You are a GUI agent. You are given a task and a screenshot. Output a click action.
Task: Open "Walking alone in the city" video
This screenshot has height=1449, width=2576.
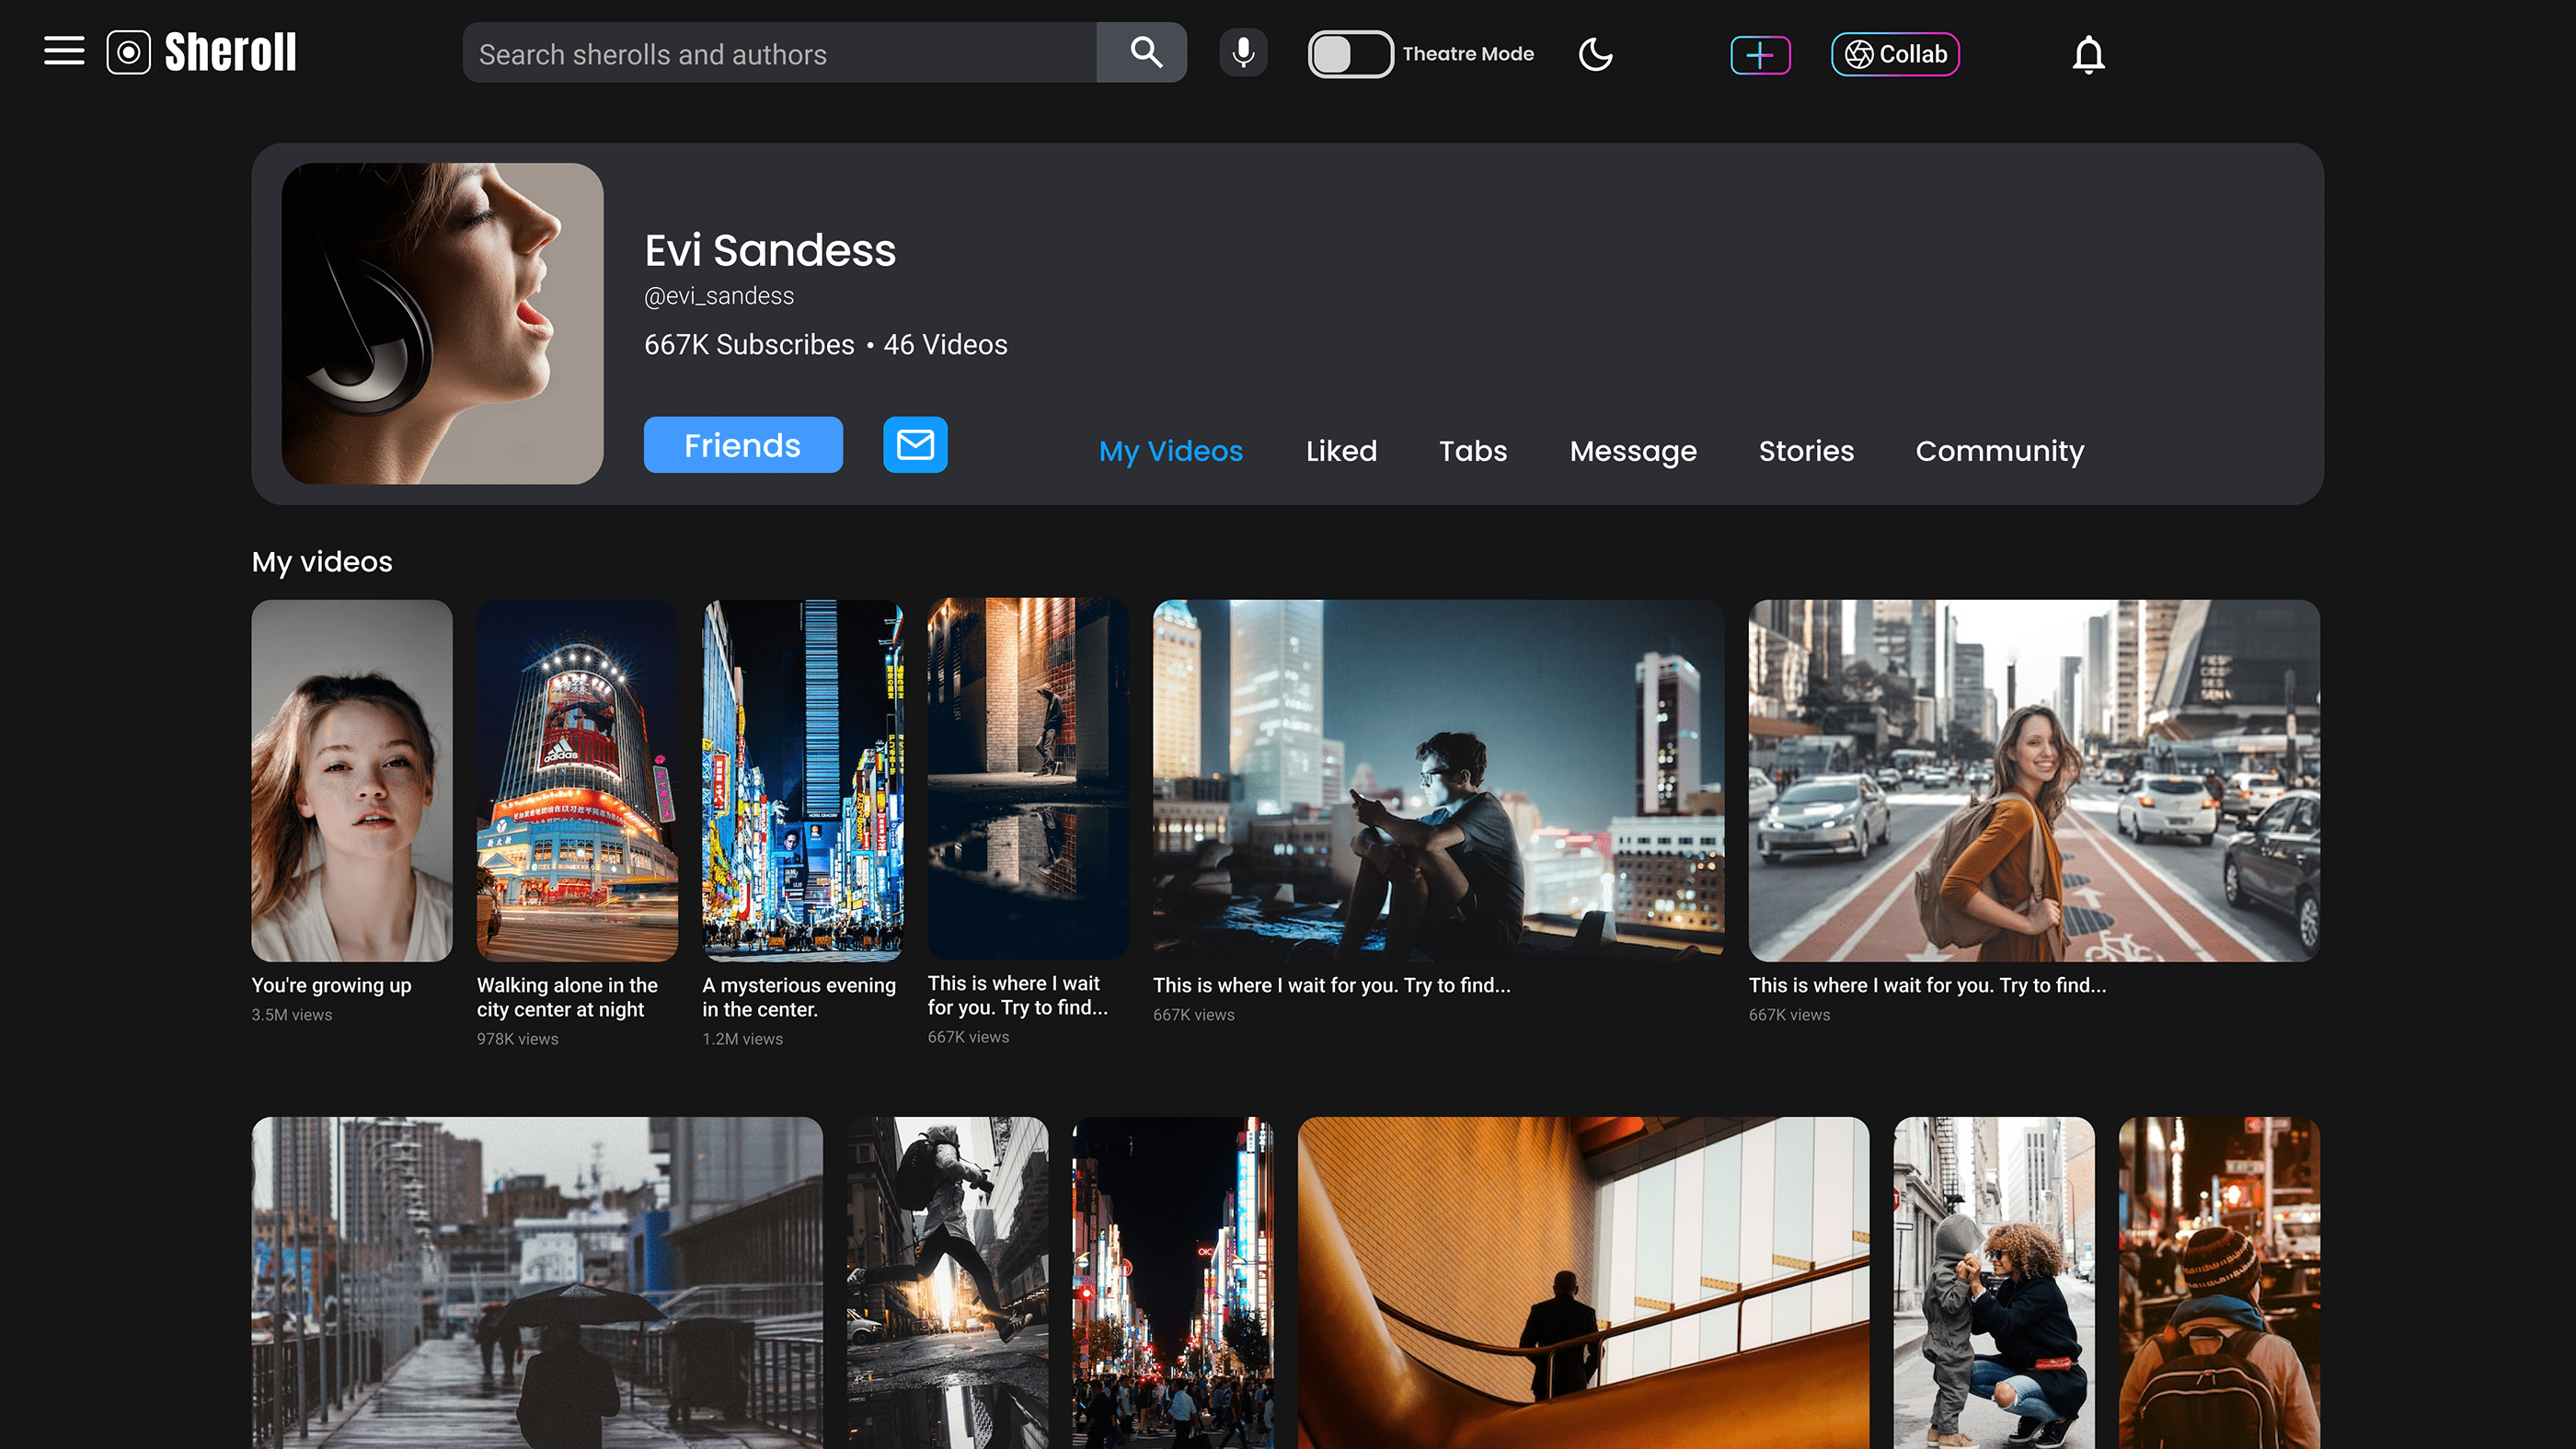[577, 780]
